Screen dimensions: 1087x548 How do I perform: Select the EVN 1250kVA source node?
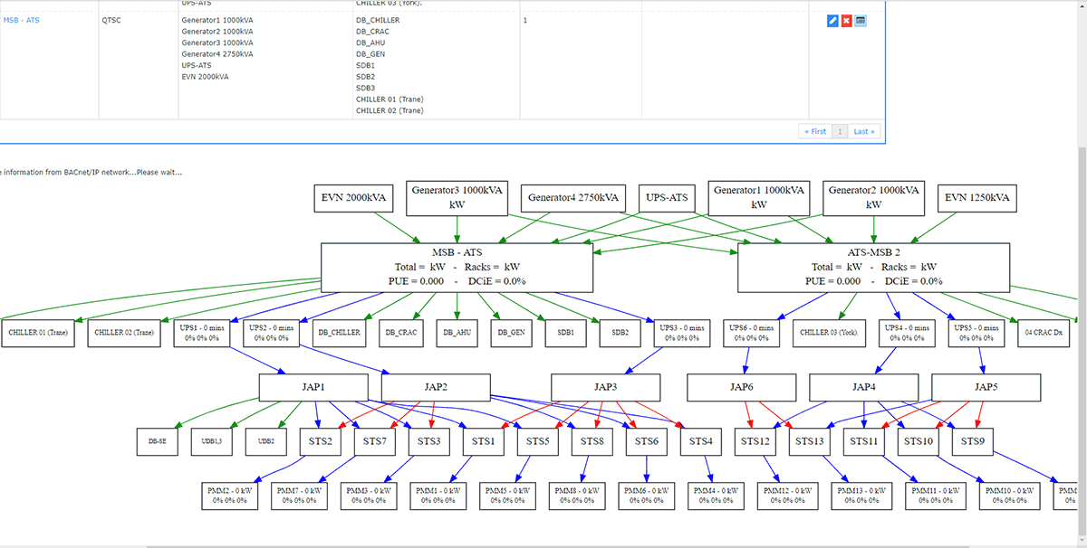(x=977, y=198)
